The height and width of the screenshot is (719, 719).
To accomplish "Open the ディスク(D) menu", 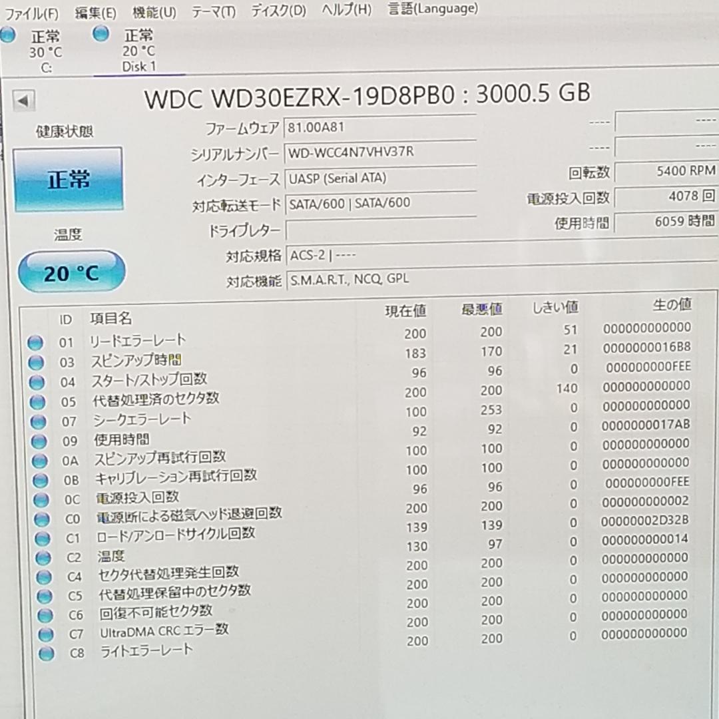I will 279,10.
